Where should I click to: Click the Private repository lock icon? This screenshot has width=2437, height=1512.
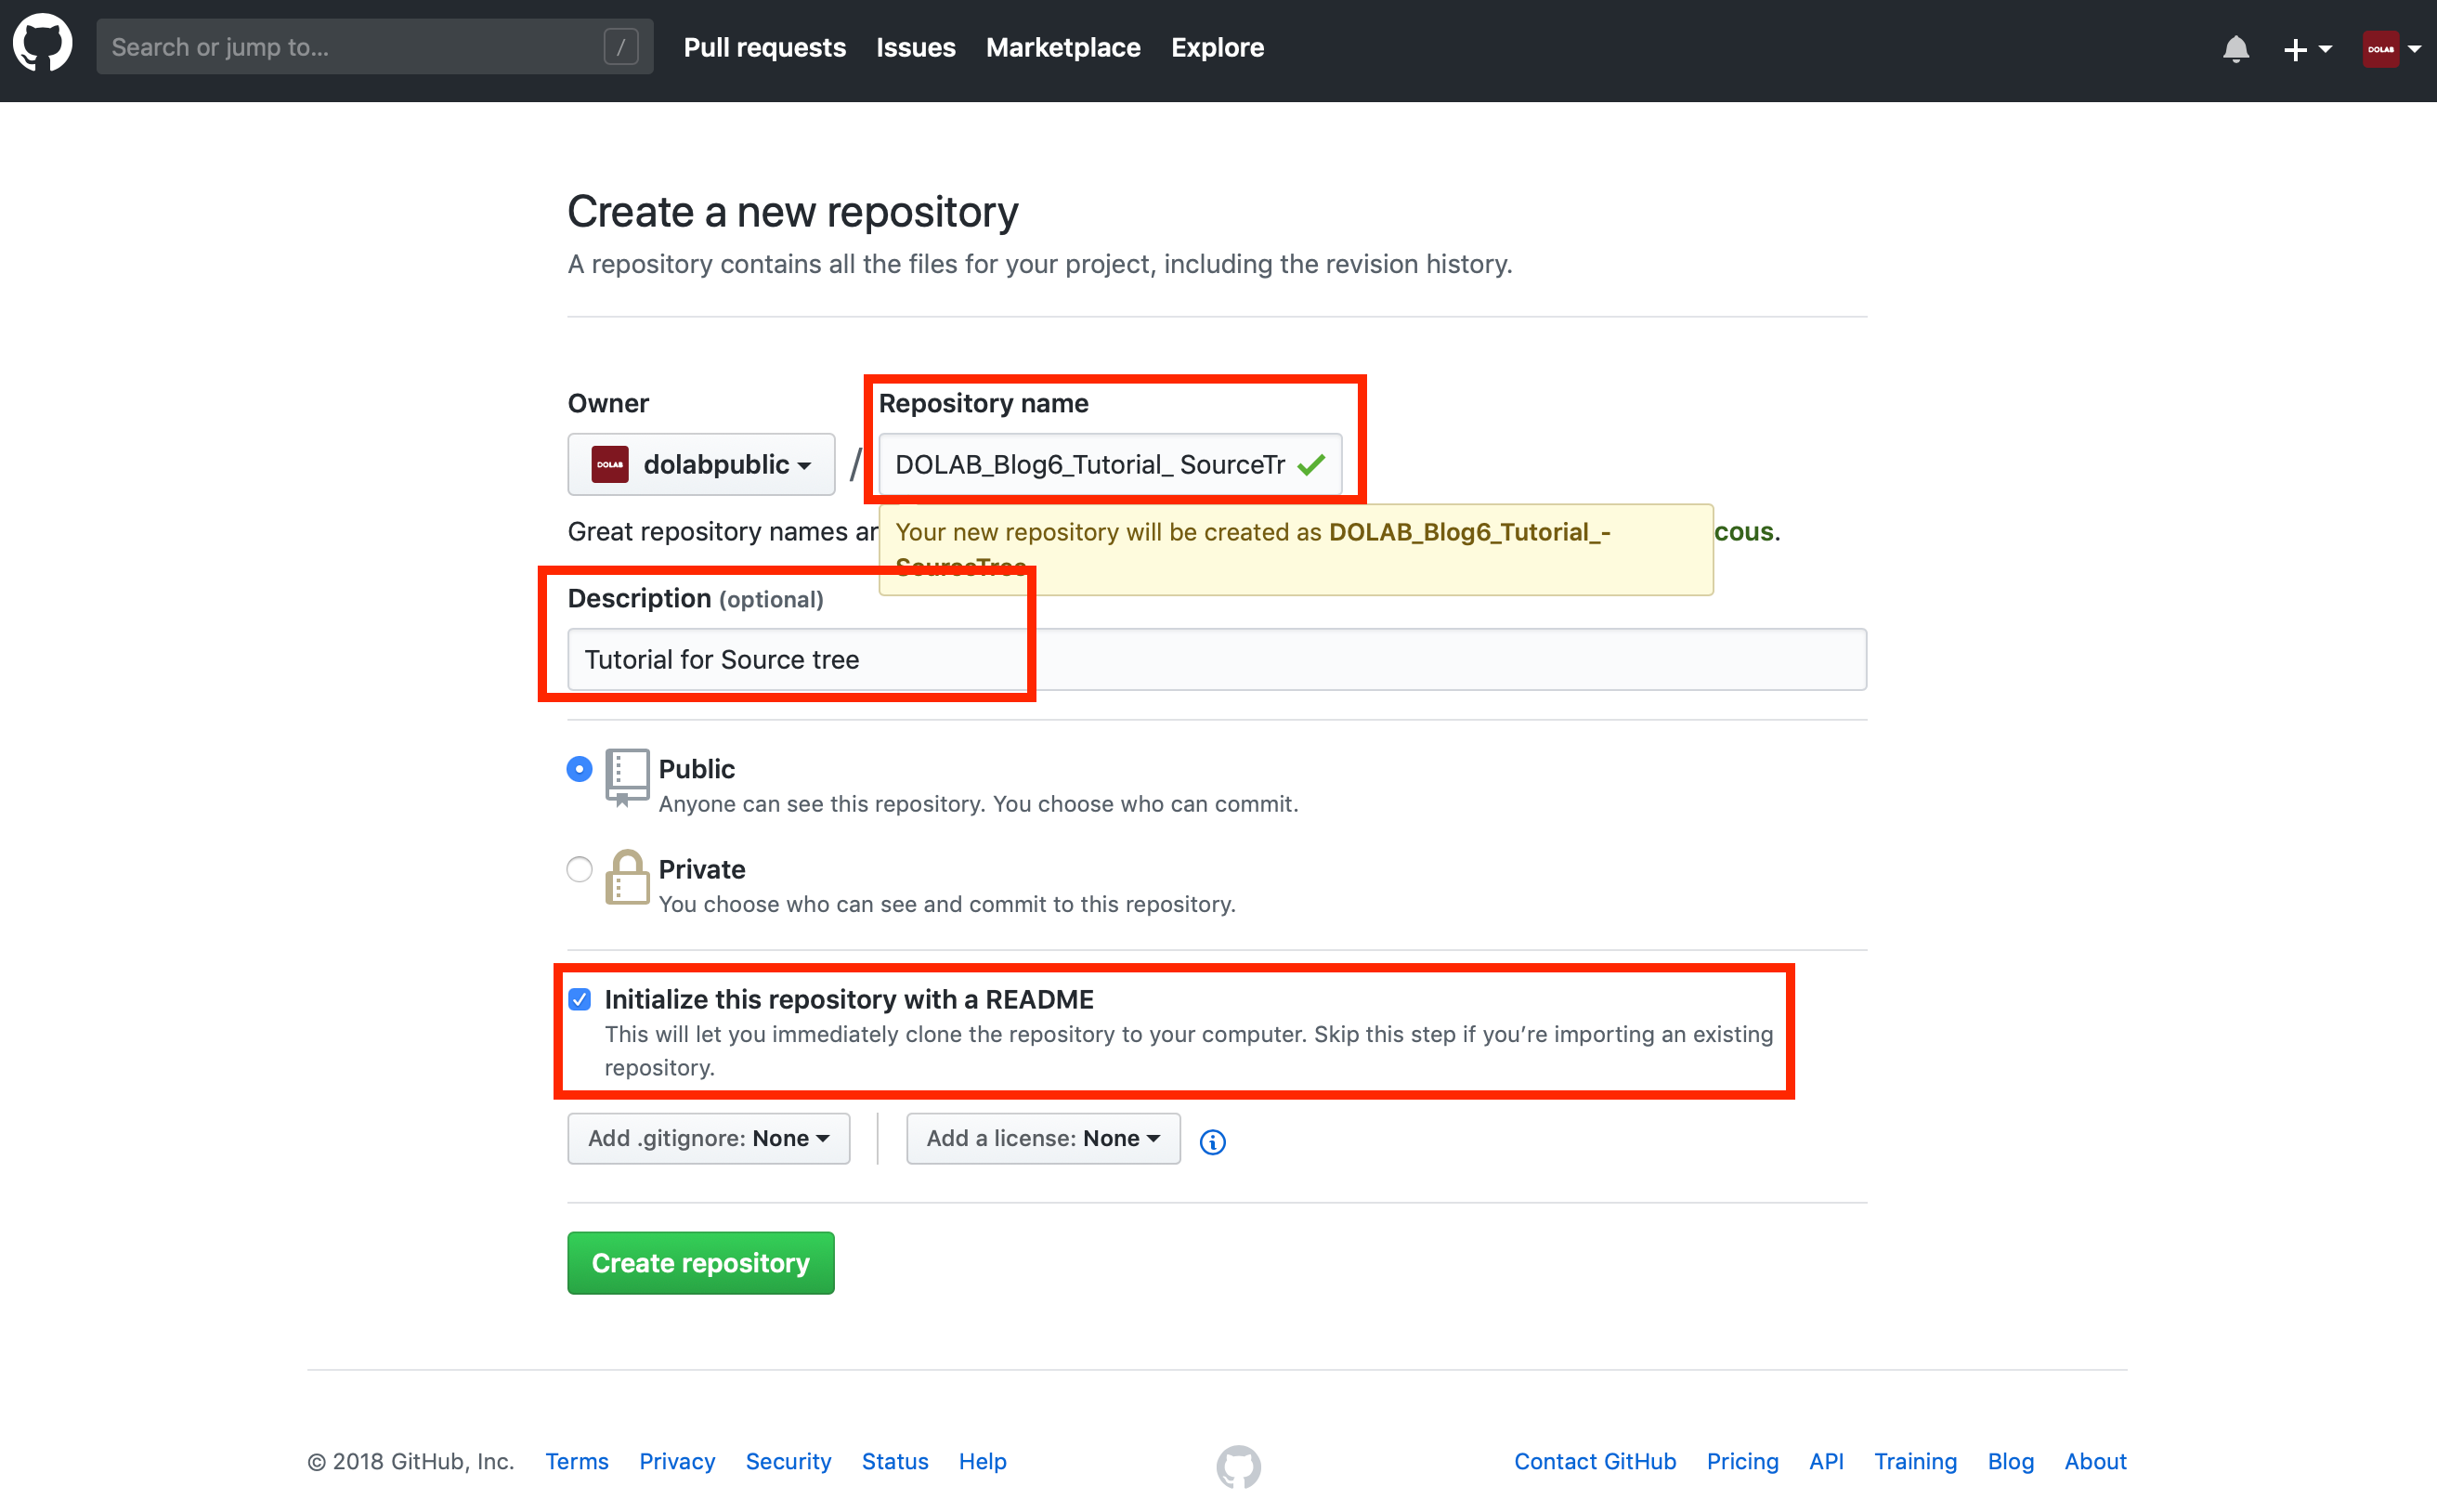click(627, 876)
